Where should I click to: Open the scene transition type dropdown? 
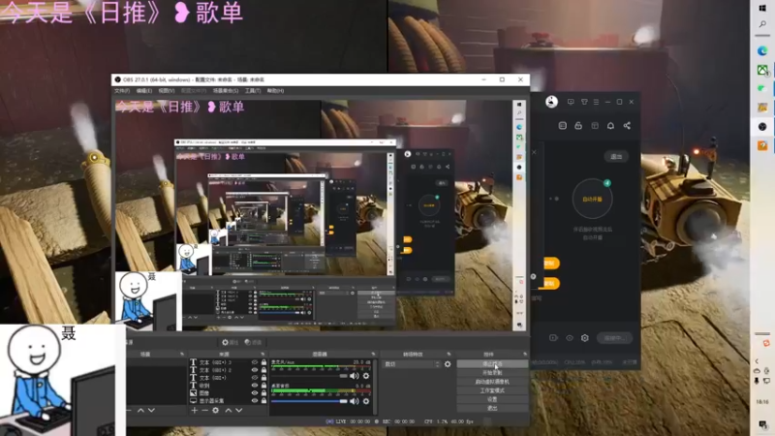412,364
